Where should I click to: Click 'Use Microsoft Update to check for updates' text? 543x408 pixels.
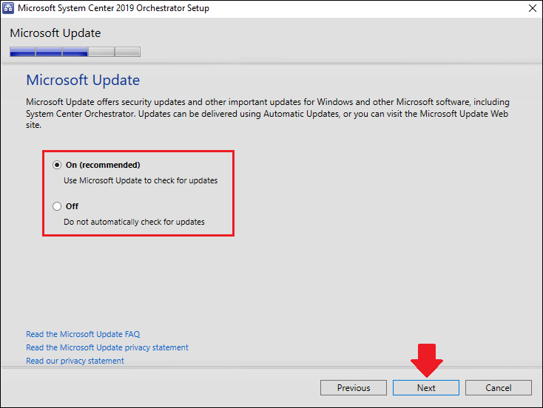pos(141,180)
